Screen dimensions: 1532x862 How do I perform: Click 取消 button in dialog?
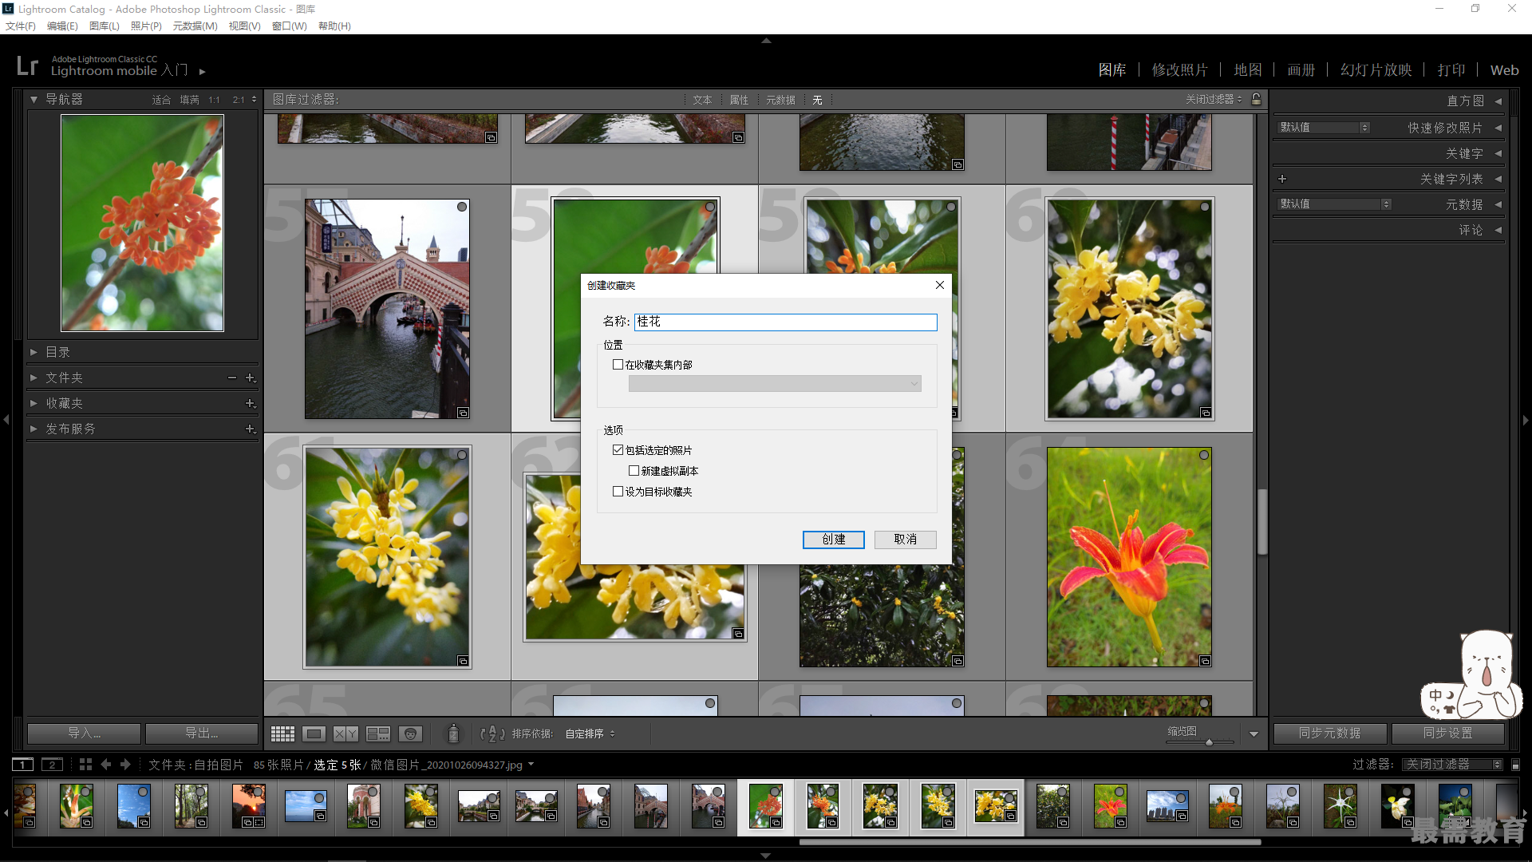tap(905, 540)
